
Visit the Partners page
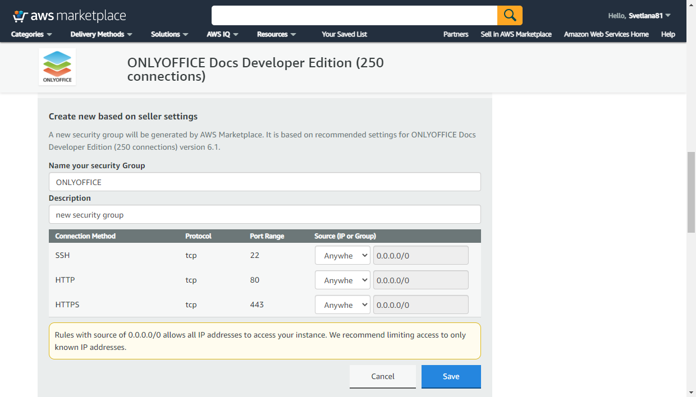[455, 34]
